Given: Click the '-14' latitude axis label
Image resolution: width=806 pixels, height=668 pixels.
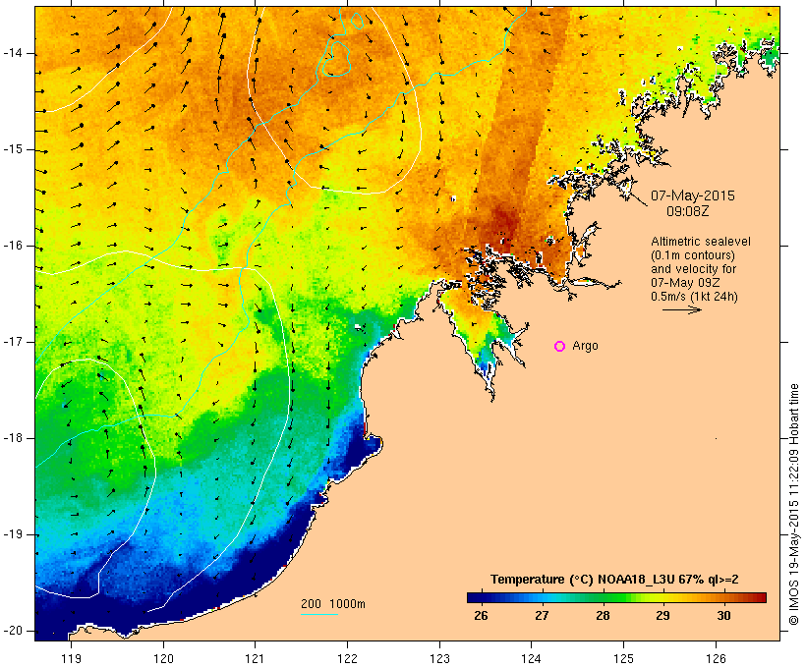Looking at the screenshot, I should 13,53.
